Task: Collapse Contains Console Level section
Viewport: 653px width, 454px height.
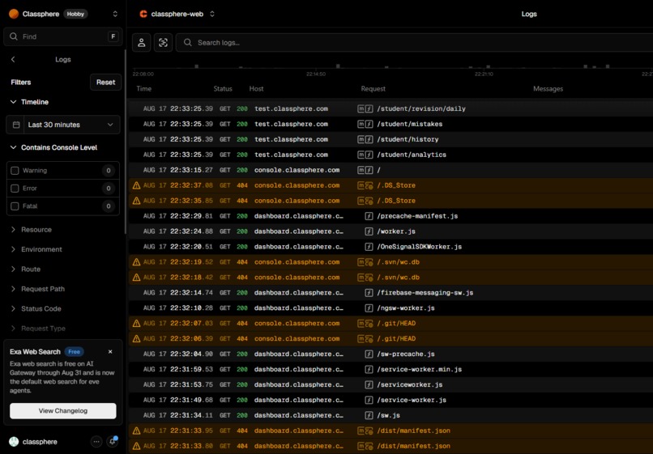Action: [53, 147]
